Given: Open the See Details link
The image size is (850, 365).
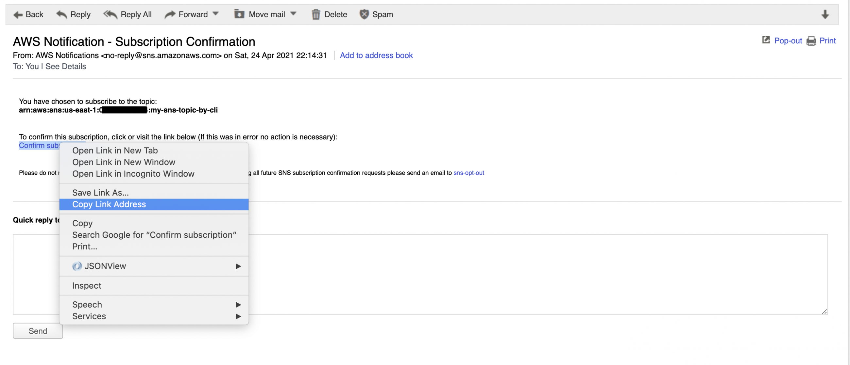Looking at the screenshot, I should tap(66, 67).
